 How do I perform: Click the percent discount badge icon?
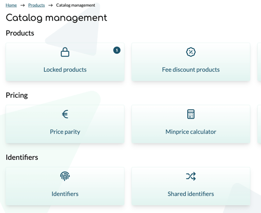pyautogui.click(x=191, y=52)
